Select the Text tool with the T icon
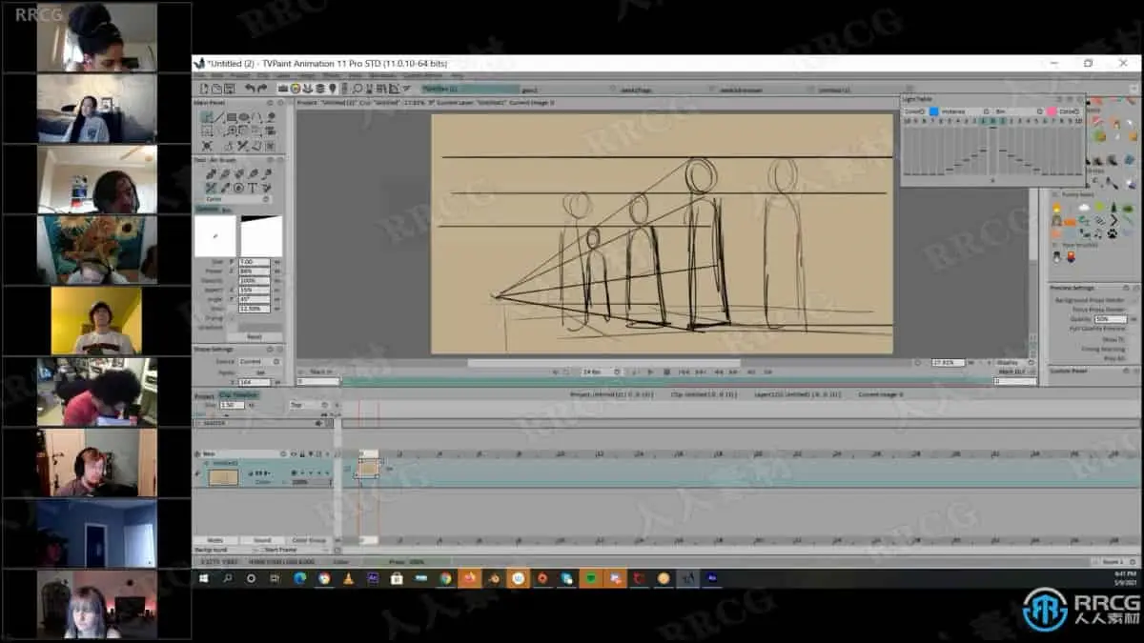Viewport: 1144px width, 643px height. click(x=252, y=188)
